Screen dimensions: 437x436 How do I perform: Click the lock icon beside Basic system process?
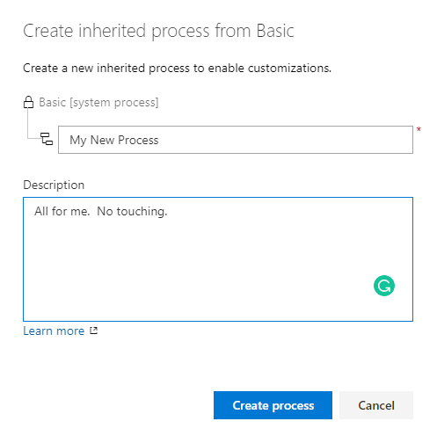[x=28, y=102]
